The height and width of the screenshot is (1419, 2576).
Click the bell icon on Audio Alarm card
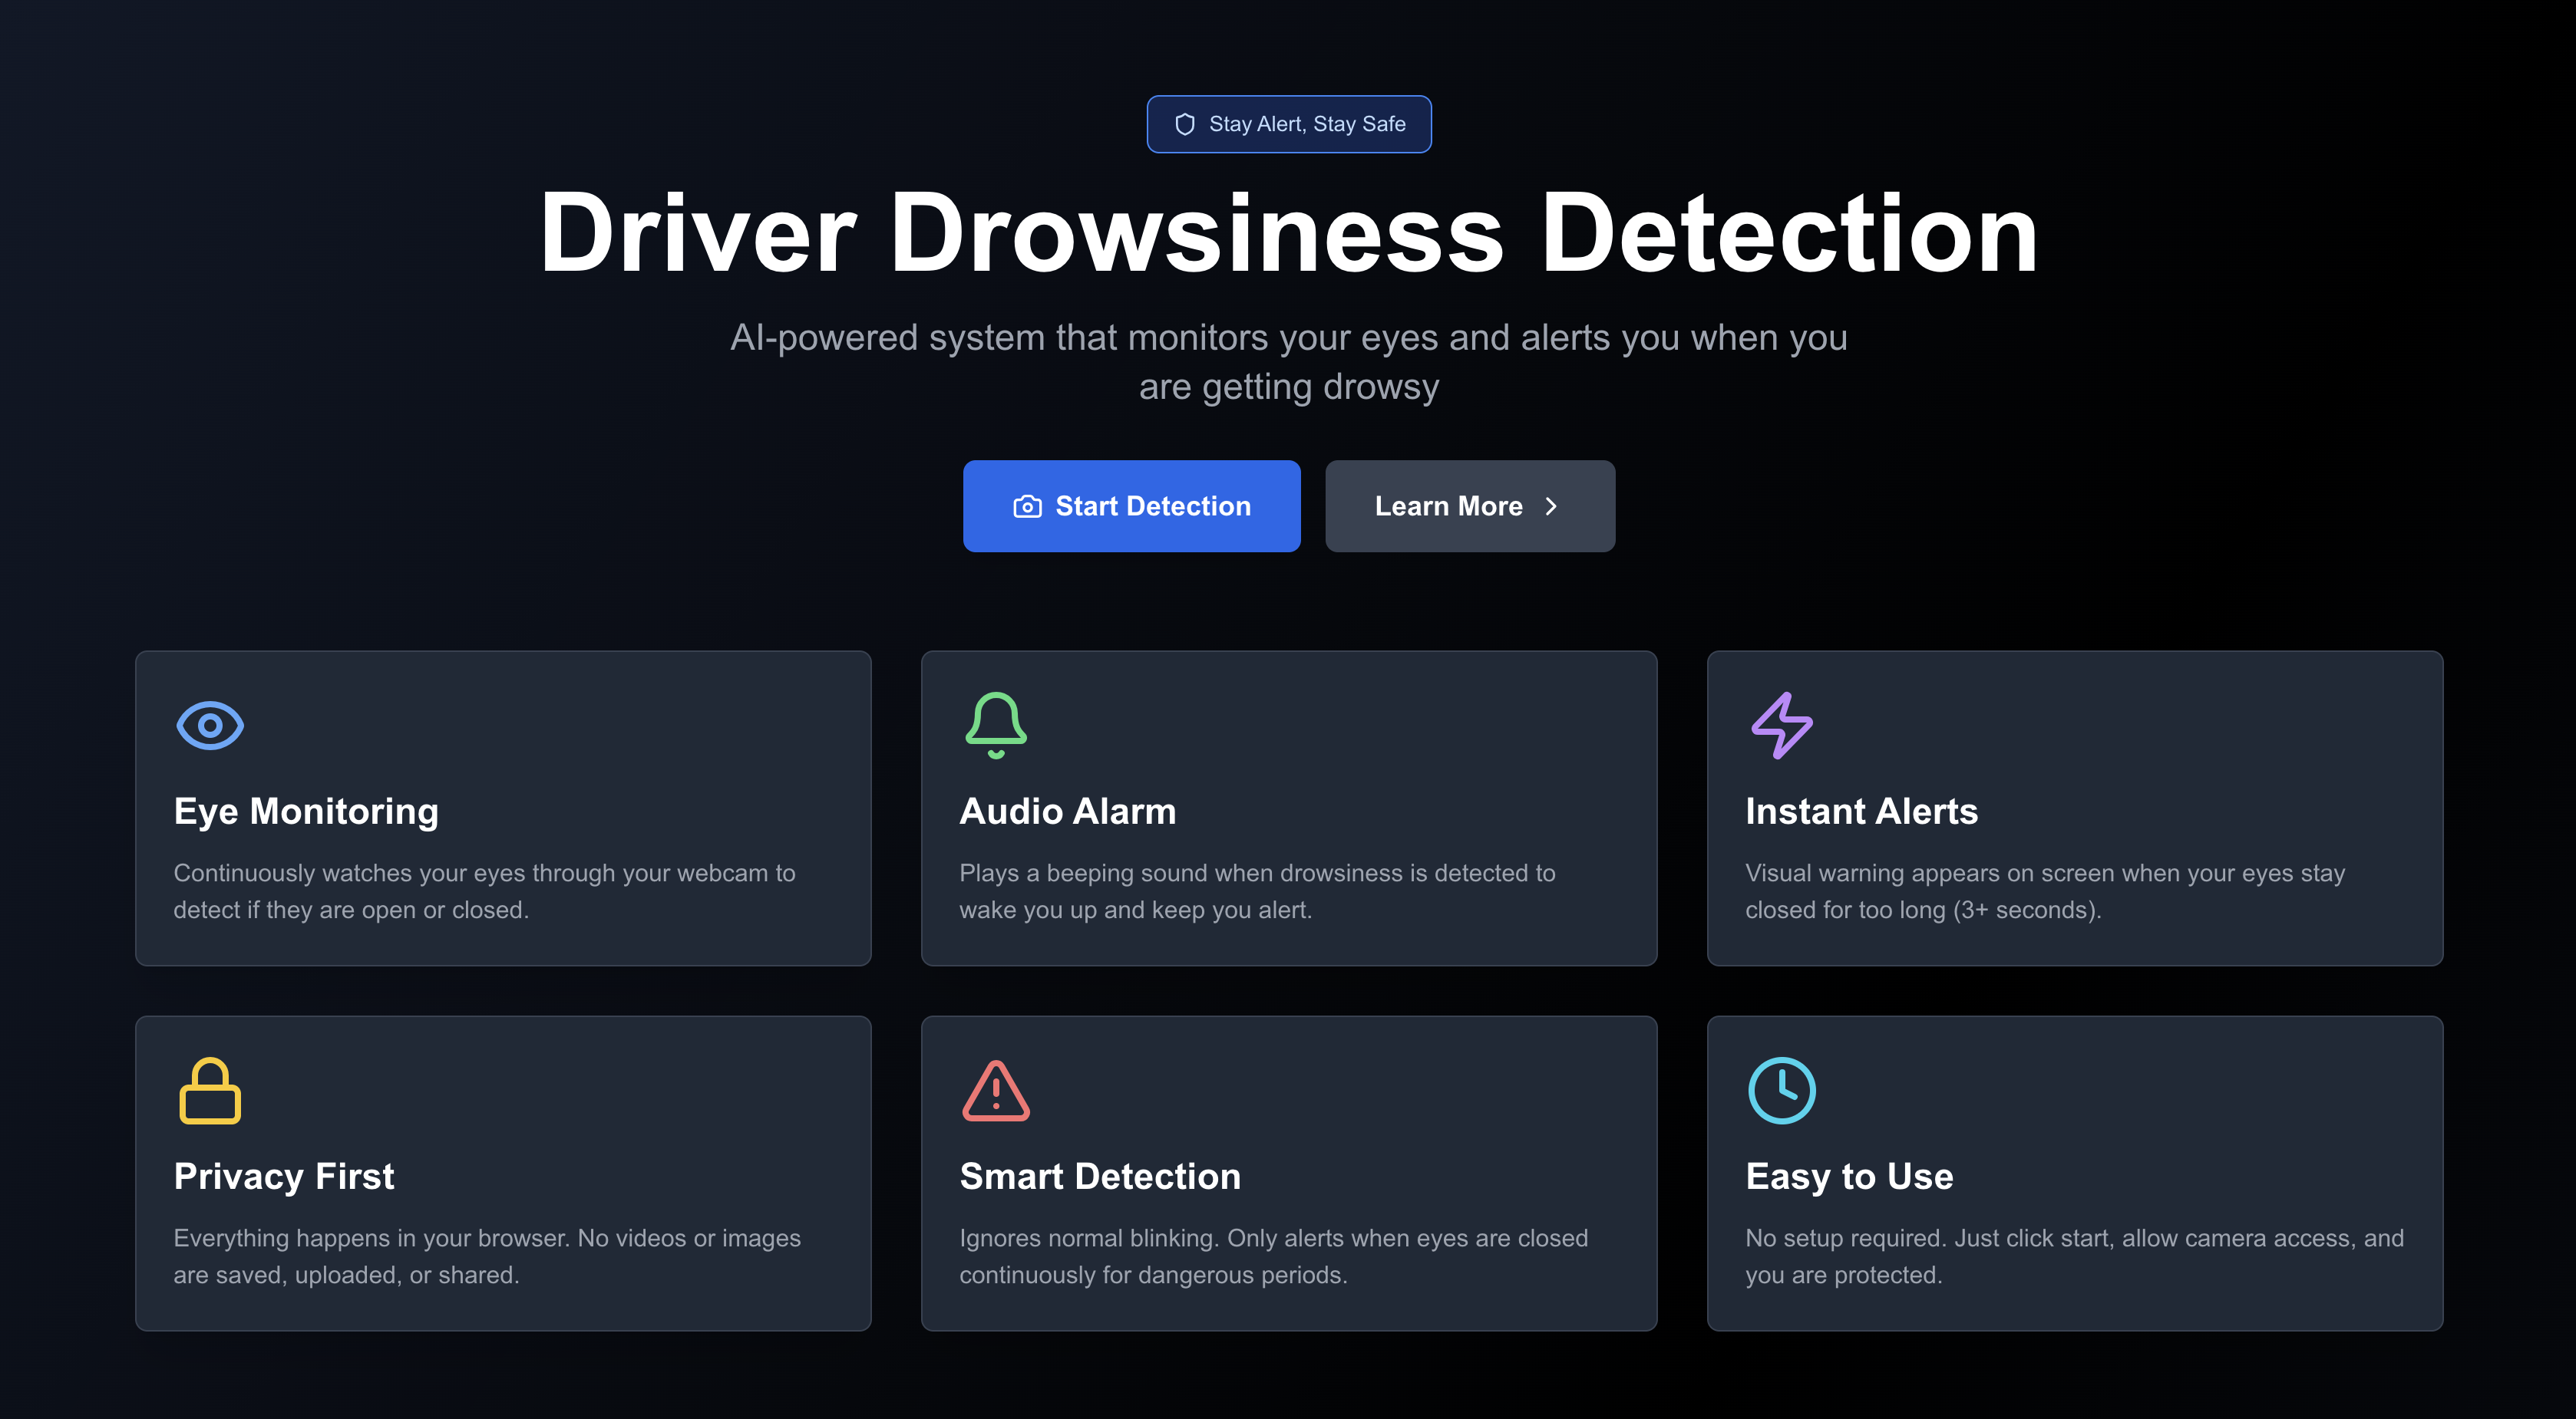coord(995,725)
